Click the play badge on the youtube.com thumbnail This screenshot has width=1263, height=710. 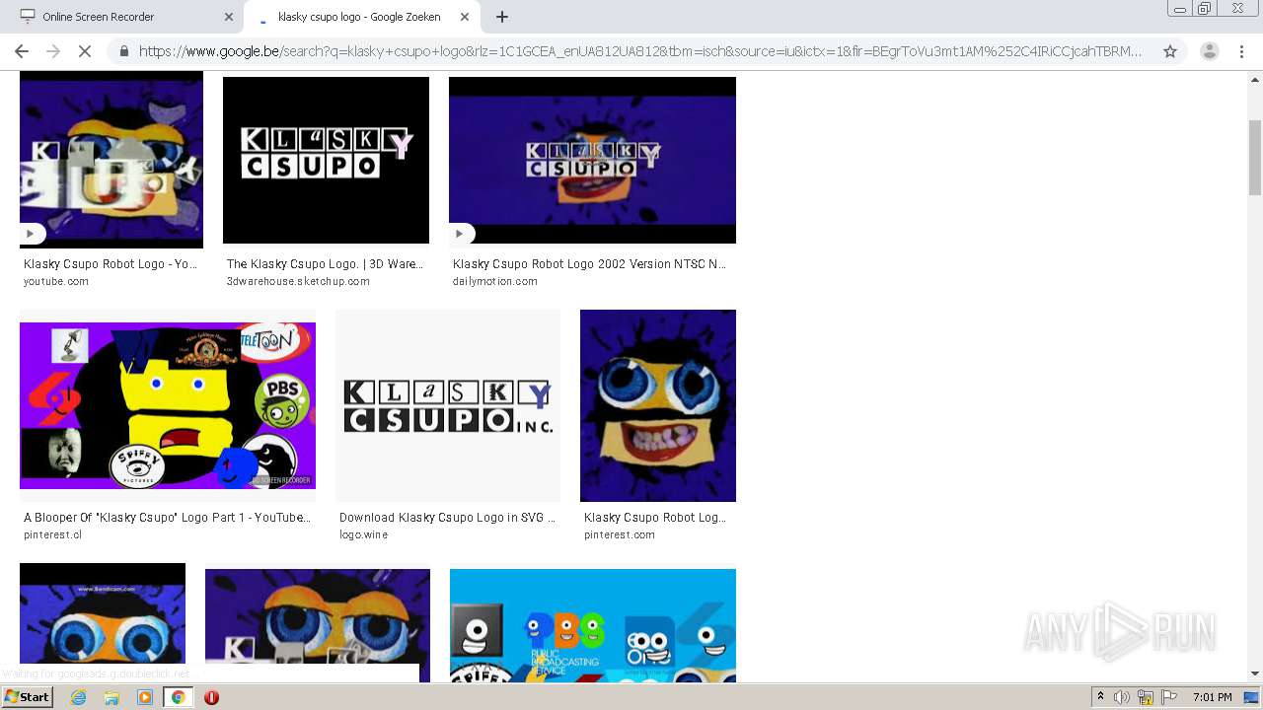(x=32, y=235)
